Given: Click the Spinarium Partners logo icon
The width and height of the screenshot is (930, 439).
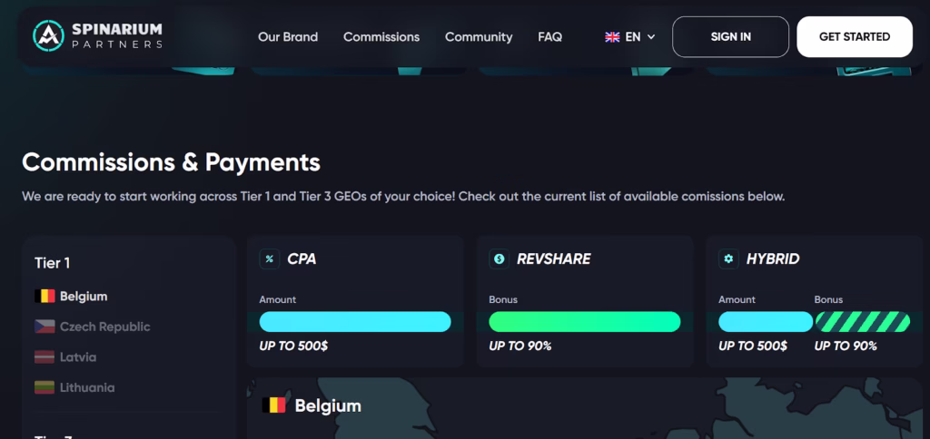Looking at the screenshot, I should point(47,36).
